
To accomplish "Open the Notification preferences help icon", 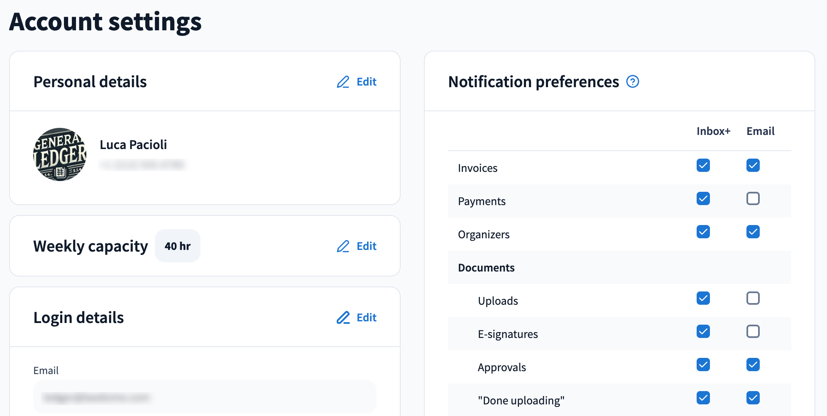I will pos(632,82).
